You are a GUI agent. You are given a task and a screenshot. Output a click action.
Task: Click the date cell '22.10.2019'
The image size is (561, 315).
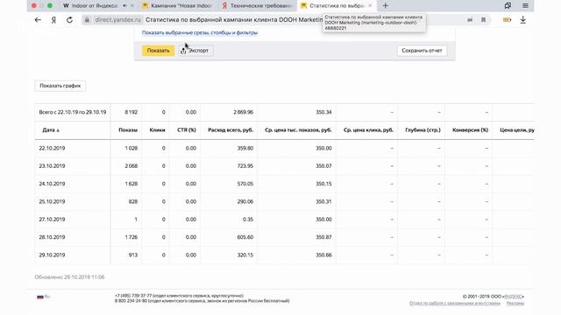[52, 148]
